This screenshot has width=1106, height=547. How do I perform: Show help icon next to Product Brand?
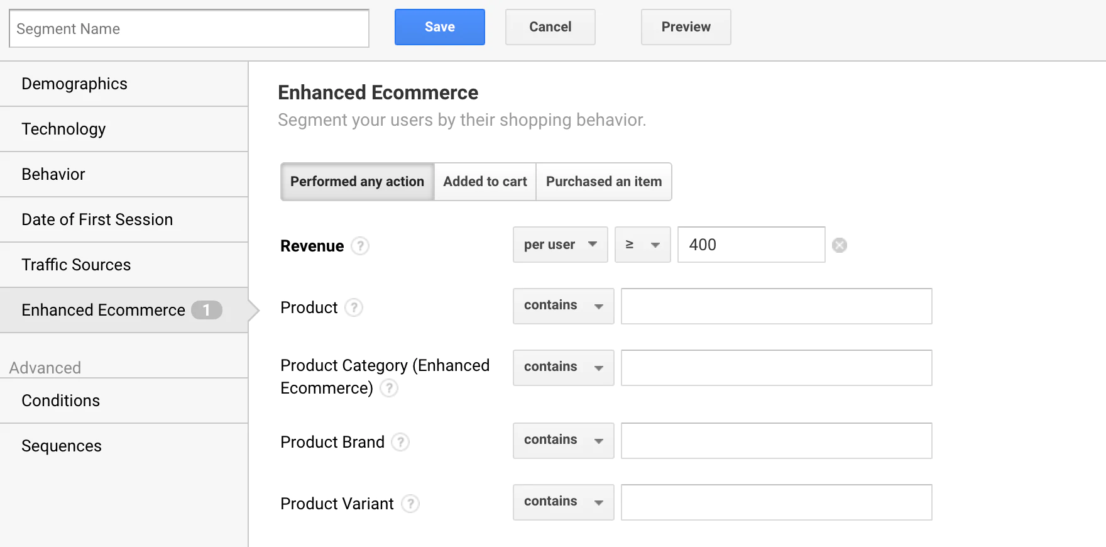point(400,442)
